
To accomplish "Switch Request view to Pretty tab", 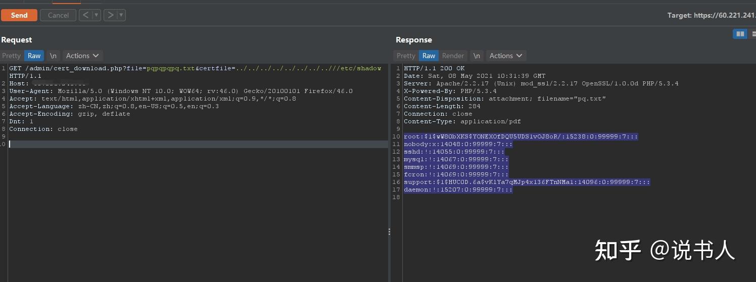I will (11, 56).
